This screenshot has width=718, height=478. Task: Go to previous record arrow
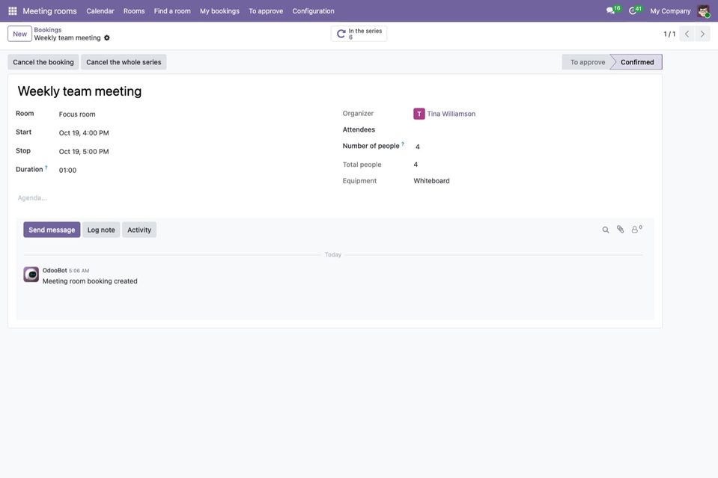click(x=687, y=34)
